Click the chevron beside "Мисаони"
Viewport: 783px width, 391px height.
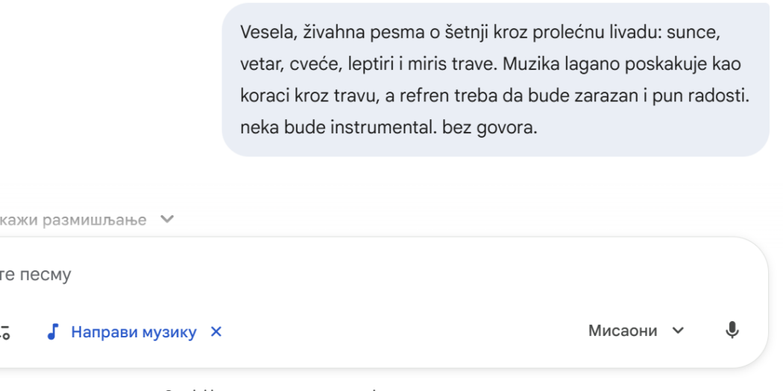678,331
